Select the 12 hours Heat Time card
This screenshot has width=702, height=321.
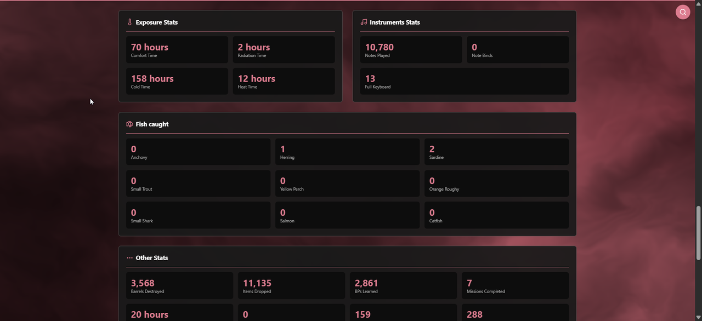coord(284,81)
